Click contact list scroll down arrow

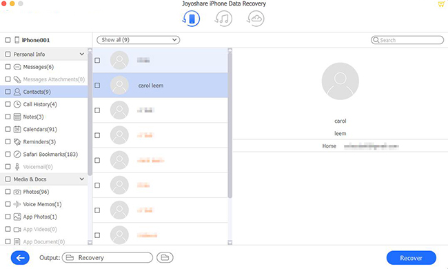click(x=230, y=243)
